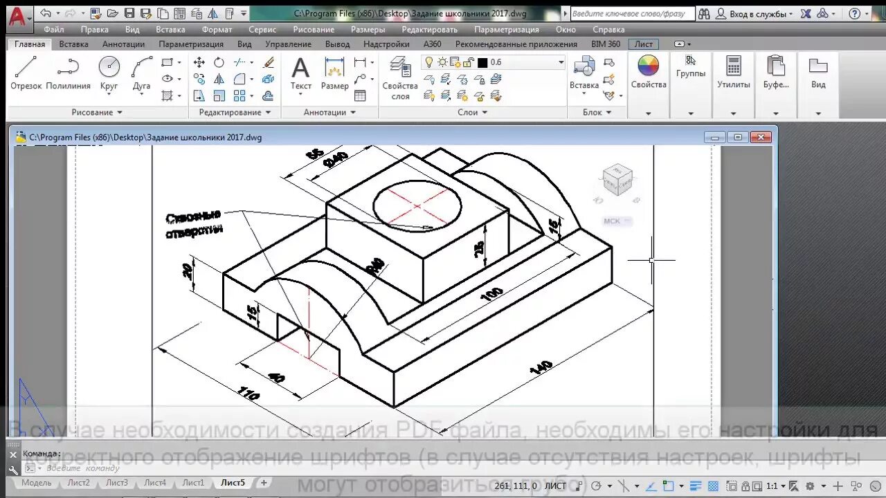Click the Rotate tool icon
This screenshot has height=498, width=886.
[x=219, y=62]
